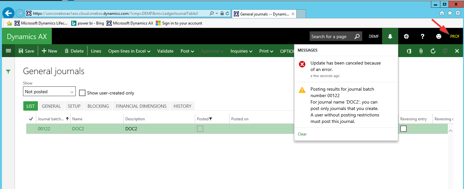Viewport: 464px width, 189px height.
Task: Tick the Reversing entry checkbox
Action: pyautogui.click(x=403, y=129)
